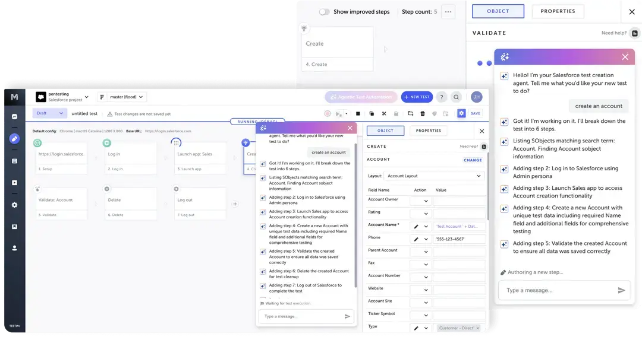Open the add-to-group folder icon
Image resolution: width=642 pixels, height=337 pixels.
click(x=410, y=113)
